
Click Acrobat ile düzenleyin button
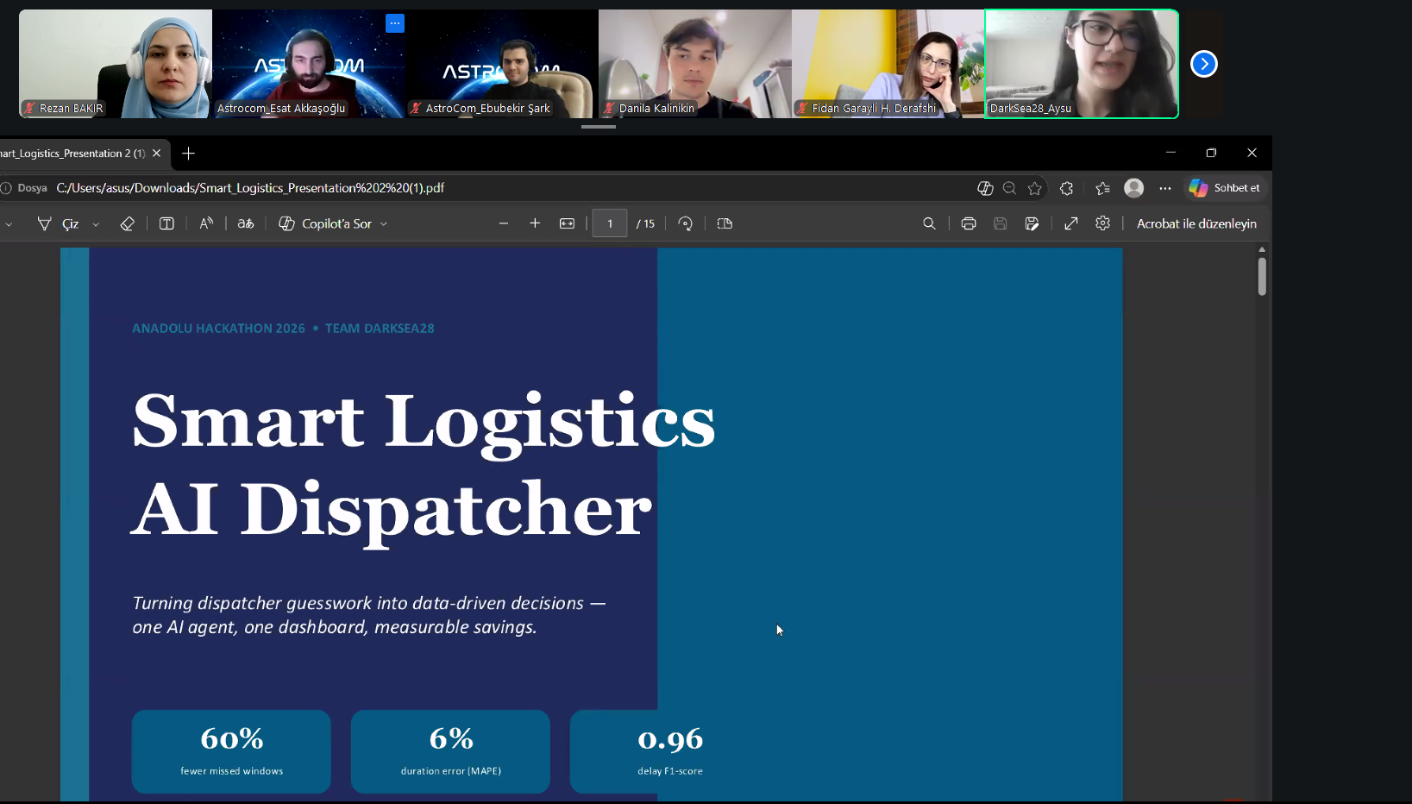[x=1196, y=223]
